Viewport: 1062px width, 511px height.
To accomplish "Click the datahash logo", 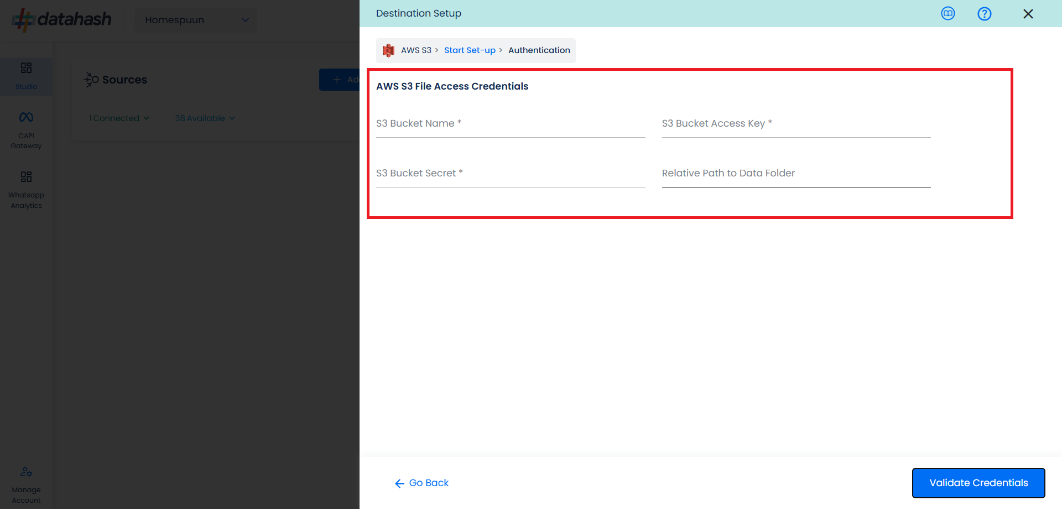I will [x=61, y=19].
